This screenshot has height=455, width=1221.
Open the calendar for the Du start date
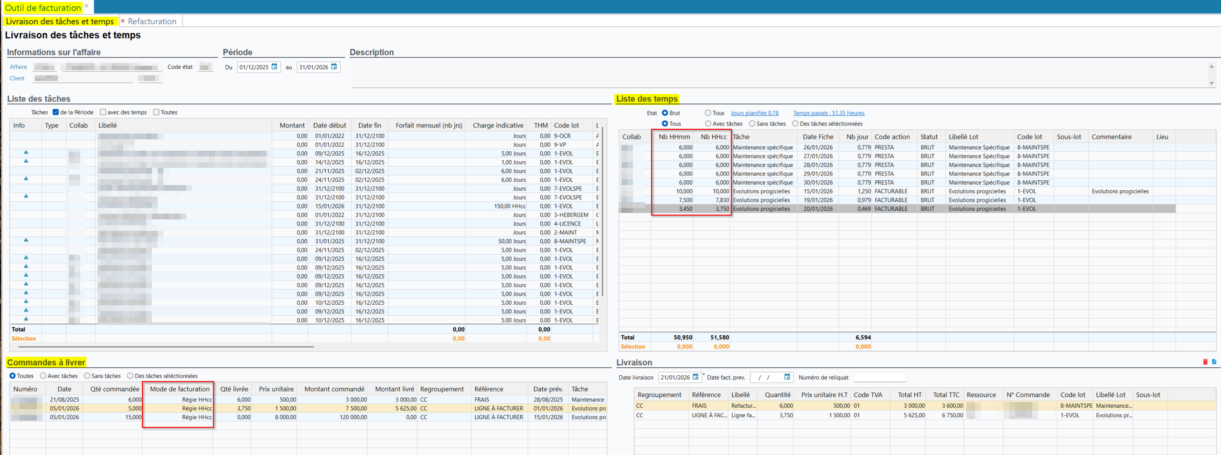tap(275, 67)
